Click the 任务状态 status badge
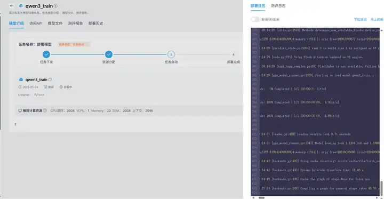The height and width of the screenshot is (199, 384). click(x=74, y=44)
